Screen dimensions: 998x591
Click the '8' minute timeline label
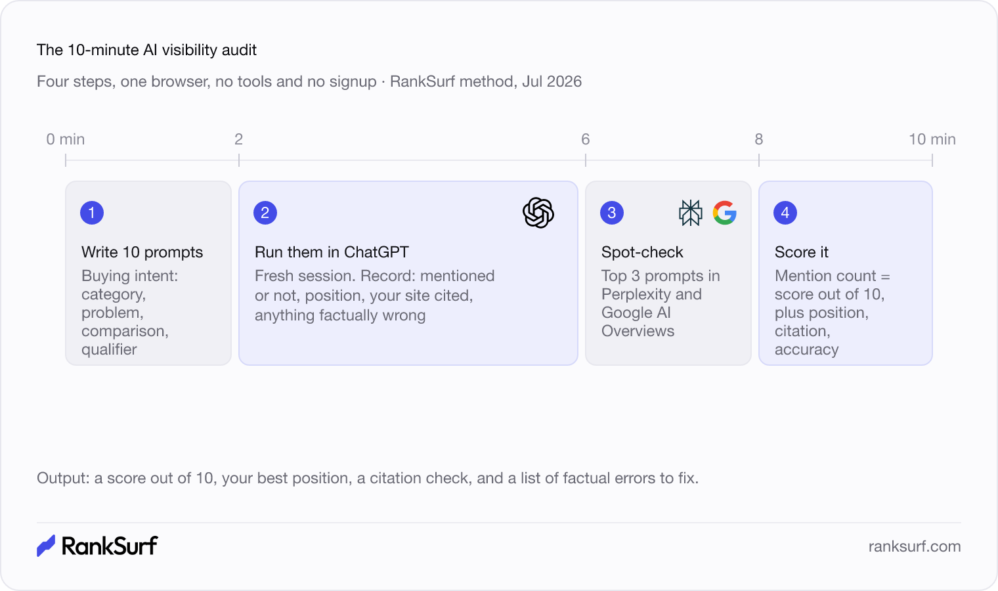click(759, 139)
